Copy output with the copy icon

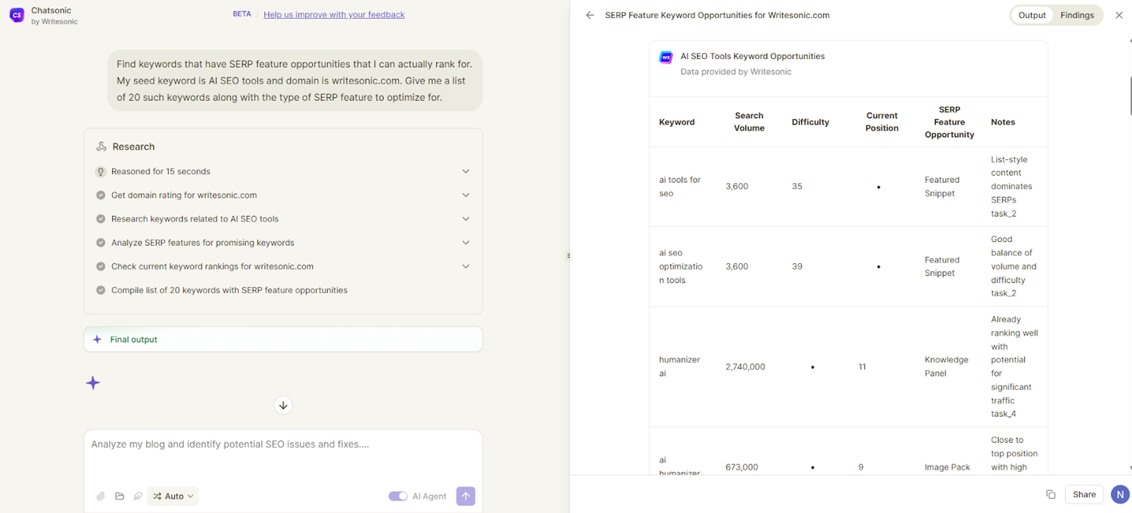[1051, 495]
